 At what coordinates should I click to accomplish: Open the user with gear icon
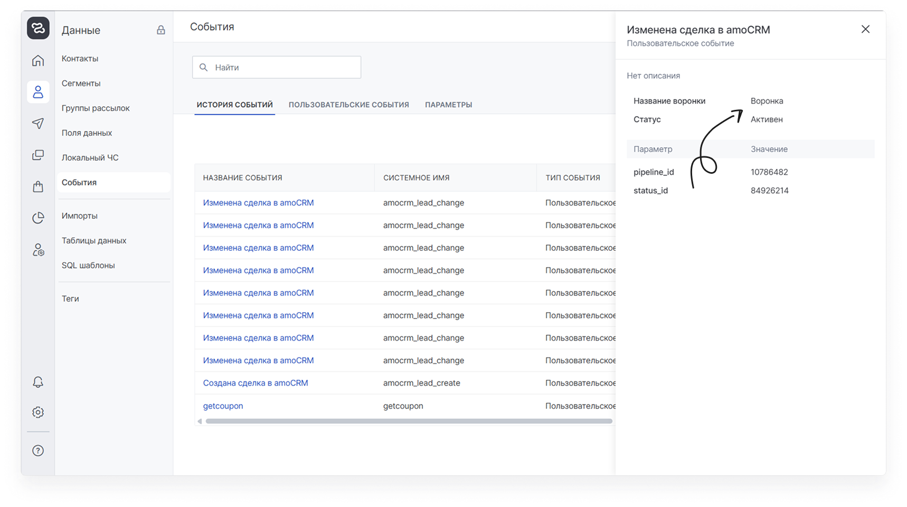click(38, 250)
